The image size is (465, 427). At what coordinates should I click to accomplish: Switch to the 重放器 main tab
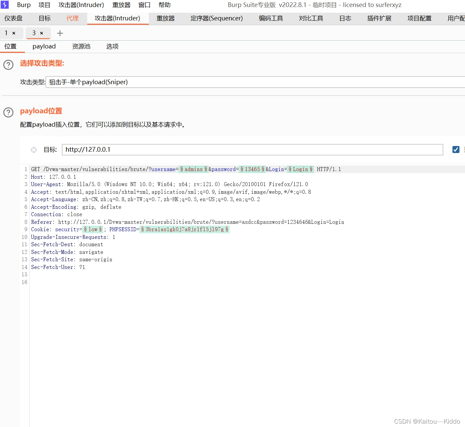click(x=166, y=18)
